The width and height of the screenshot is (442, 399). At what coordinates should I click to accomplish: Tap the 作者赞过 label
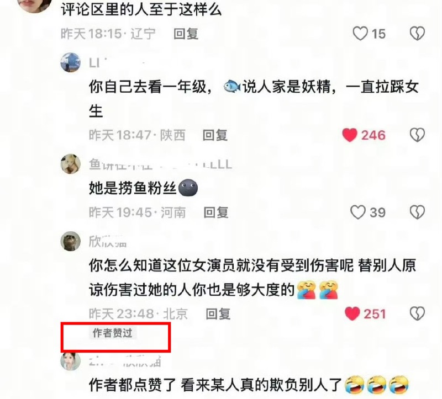(113, 333)
